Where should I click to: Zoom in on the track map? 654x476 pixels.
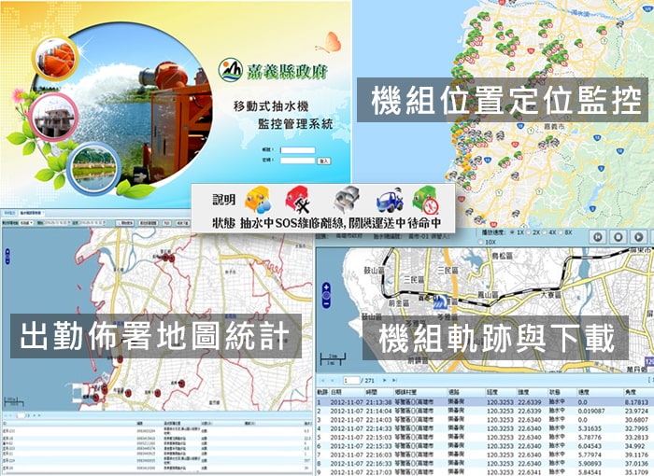point(326,287)
